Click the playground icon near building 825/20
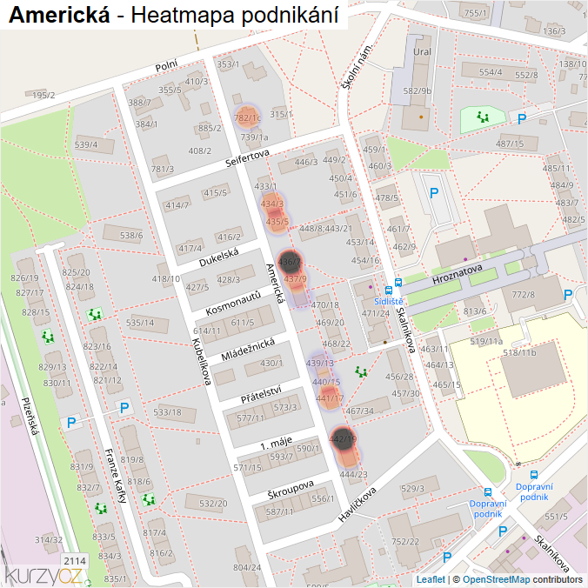588x588 pixels. coord(95,314)
